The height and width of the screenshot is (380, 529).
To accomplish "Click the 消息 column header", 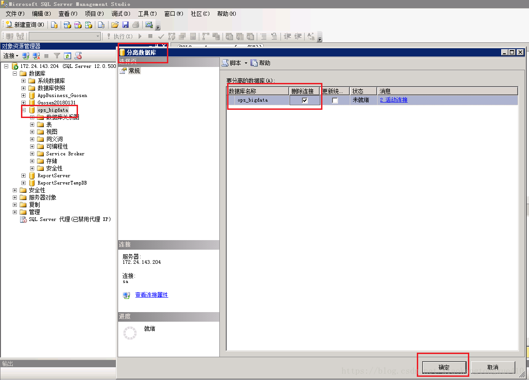I will point(447,91).
